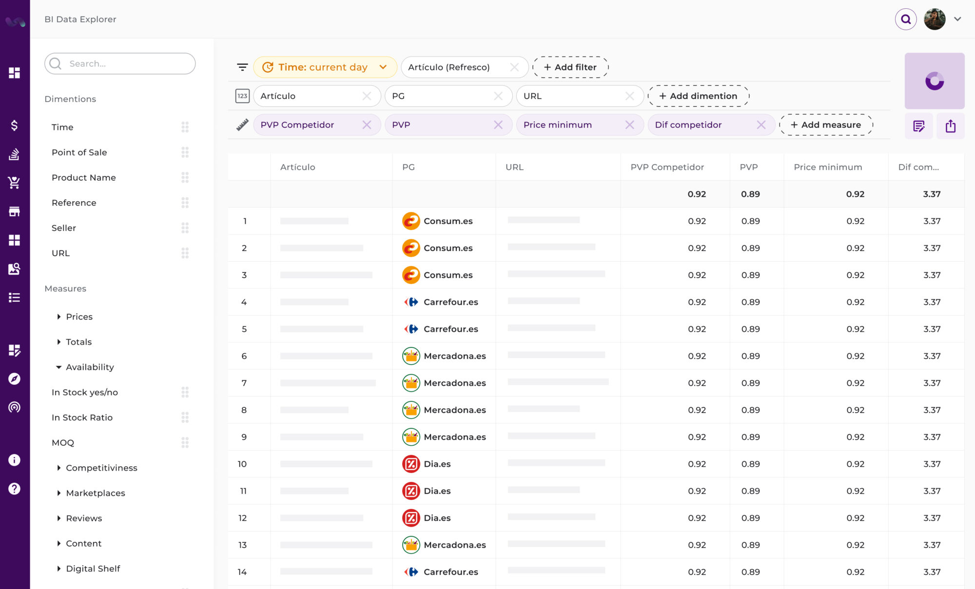The height and width of the screenshot is (589, 975).
Task: Open the help question mark icon
Action: click(x=14, y=489)
